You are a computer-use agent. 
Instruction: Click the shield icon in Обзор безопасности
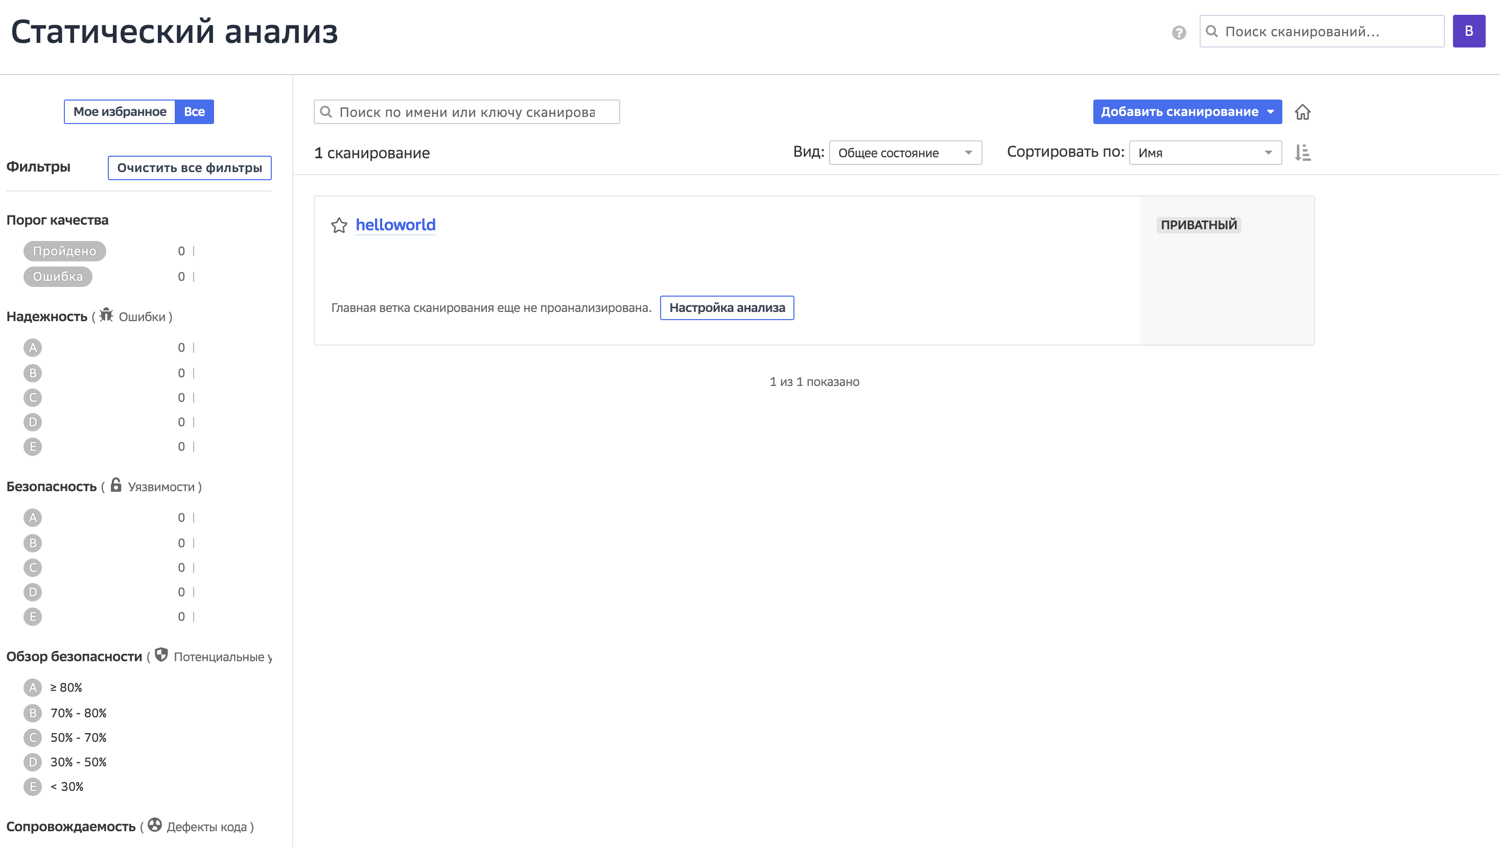point(161,656)
